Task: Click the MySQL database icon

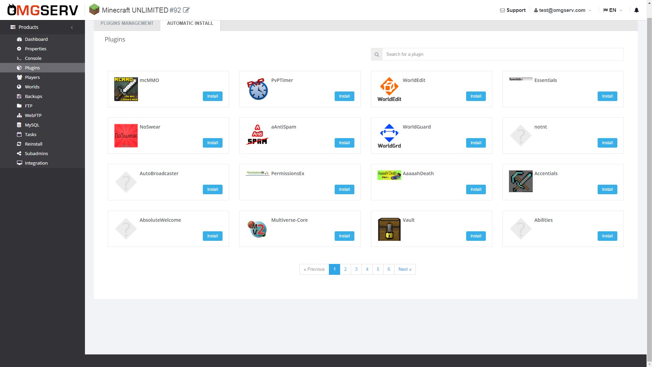Action: point(19,125)
